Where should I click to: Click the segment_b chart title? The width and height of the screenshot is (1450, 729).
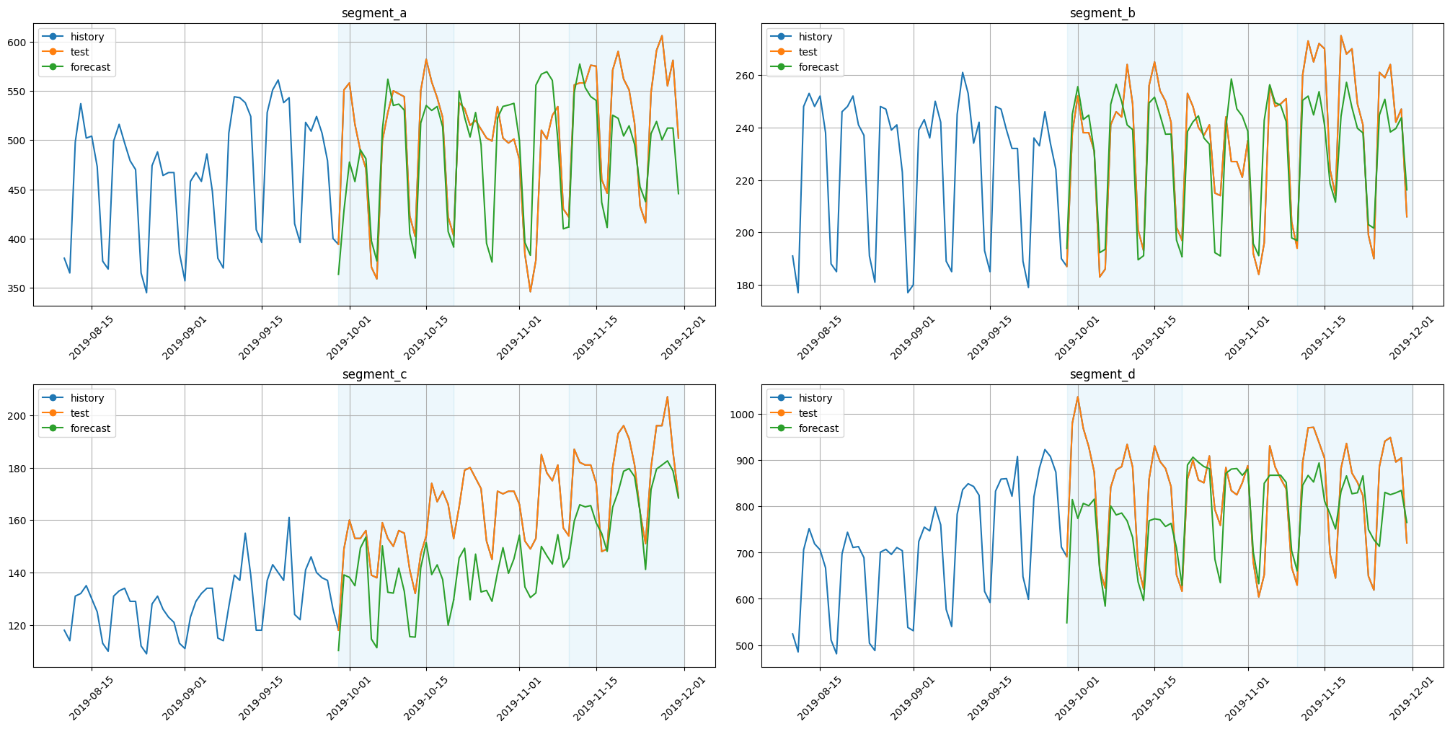[x=1102, y=13]
